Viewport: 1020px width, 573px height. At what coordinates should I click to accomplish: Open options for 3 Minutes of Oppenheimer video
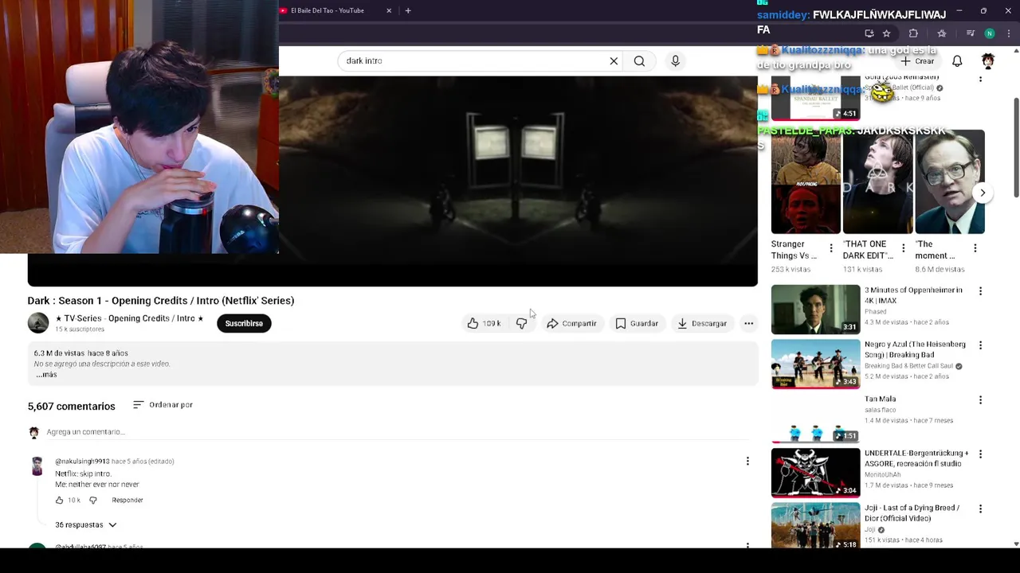click(x=980, y=291)
